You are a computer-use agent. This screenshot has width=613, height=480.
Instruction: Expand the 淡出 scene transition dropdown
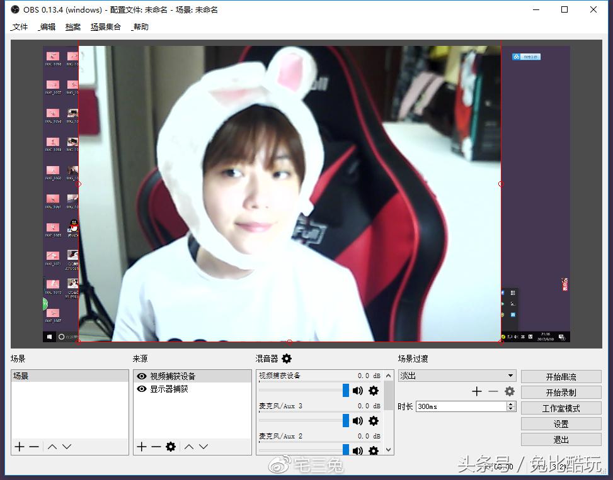click(x=510, y=376)
